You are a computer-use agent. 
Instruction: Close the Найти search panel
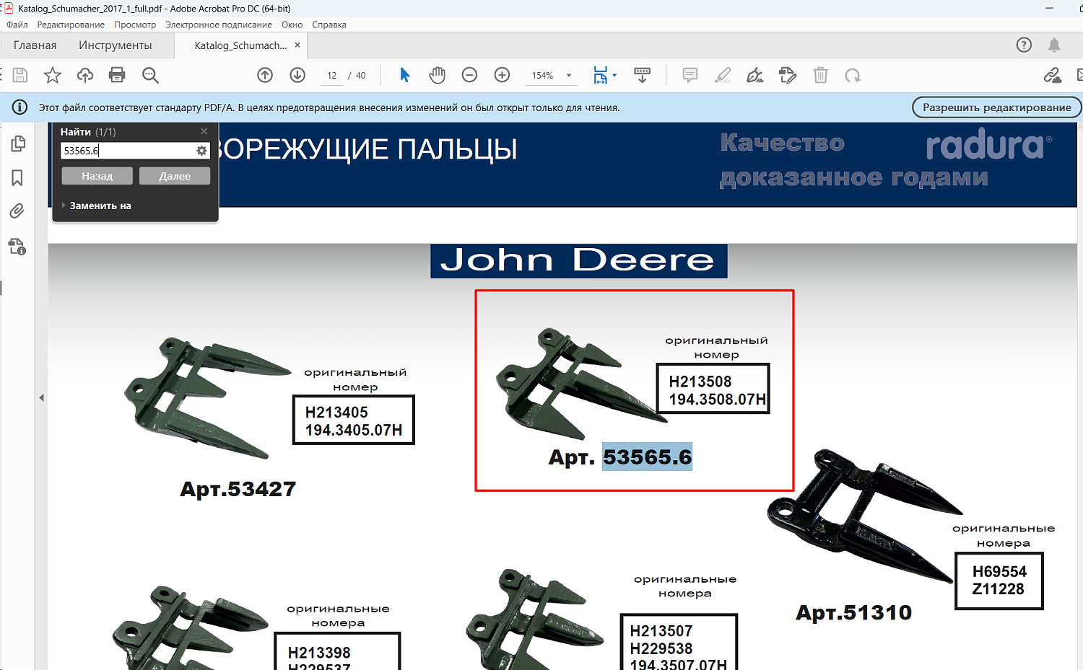[204, 131]
